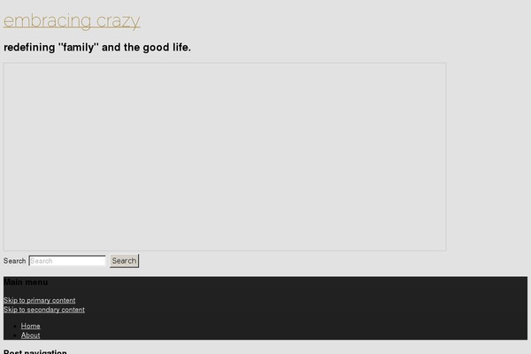Open the Home menu item

point(30,326)
